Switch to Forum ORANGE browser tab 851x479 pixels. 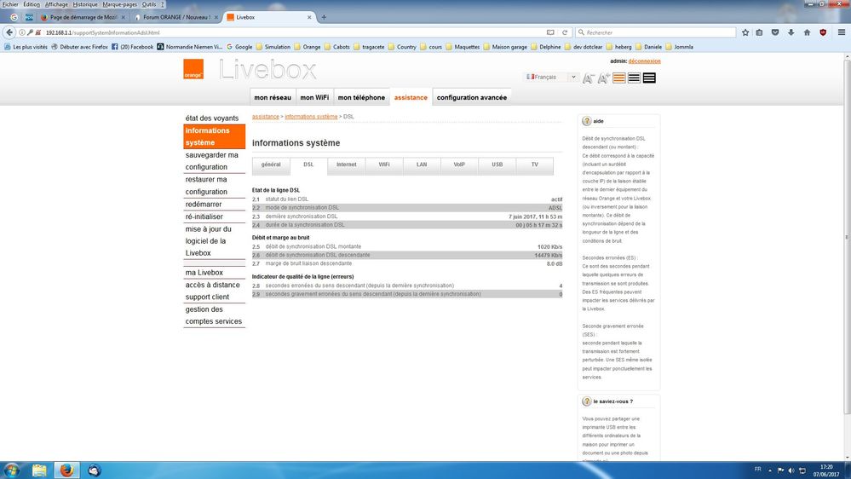point(175,17)
